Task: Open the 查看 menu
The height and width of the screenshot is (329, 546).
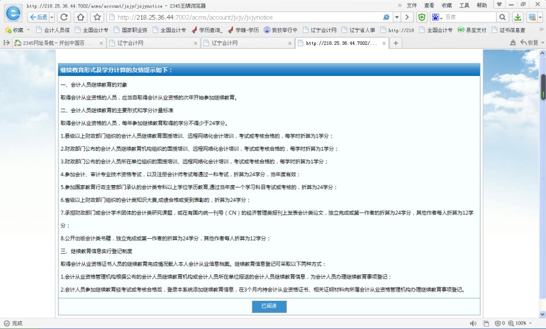Action: [x=429, y=5]
